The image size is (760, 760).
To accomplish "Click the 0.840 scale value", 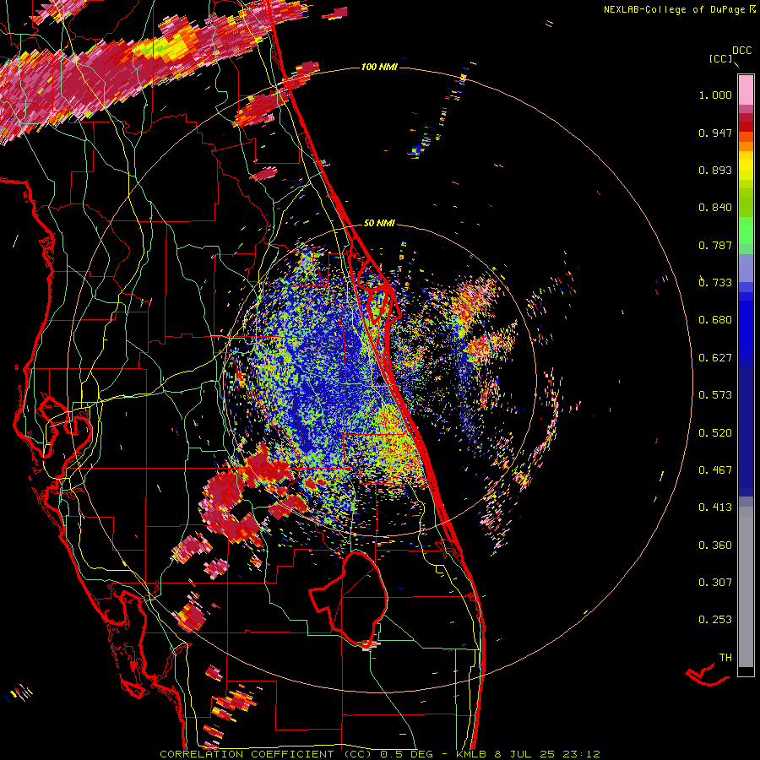I will 715,208.
